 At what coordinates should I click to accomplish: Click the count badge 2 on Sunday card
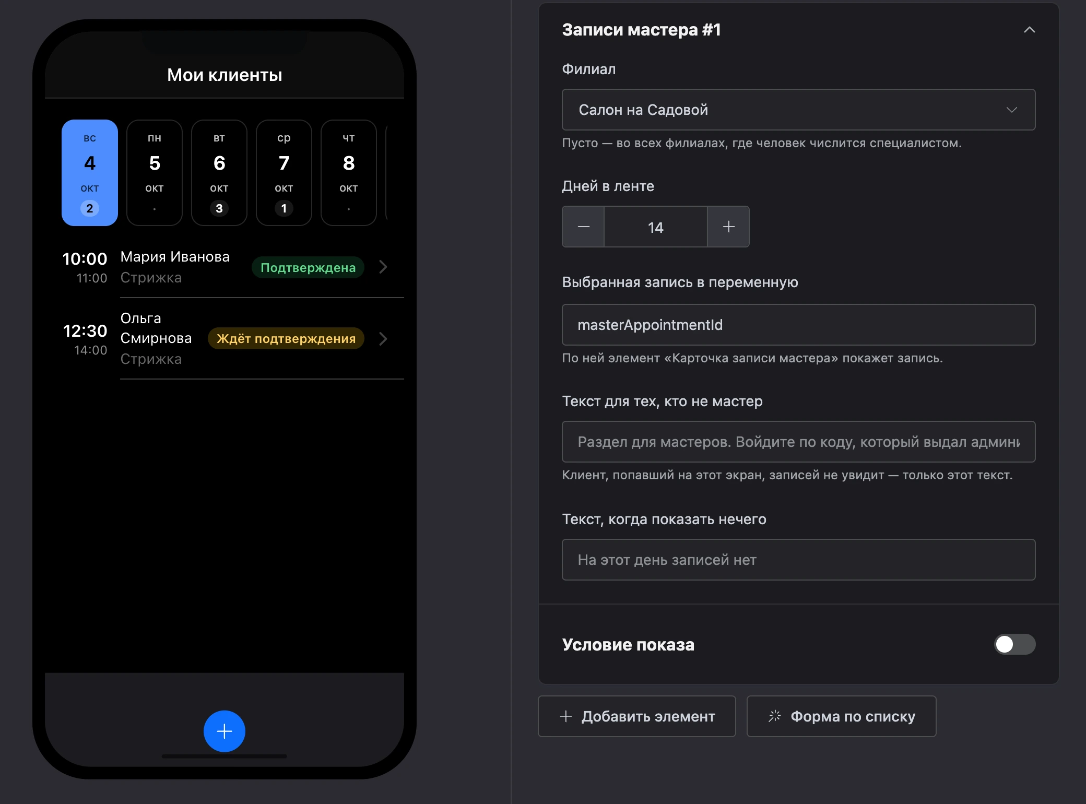90,208
